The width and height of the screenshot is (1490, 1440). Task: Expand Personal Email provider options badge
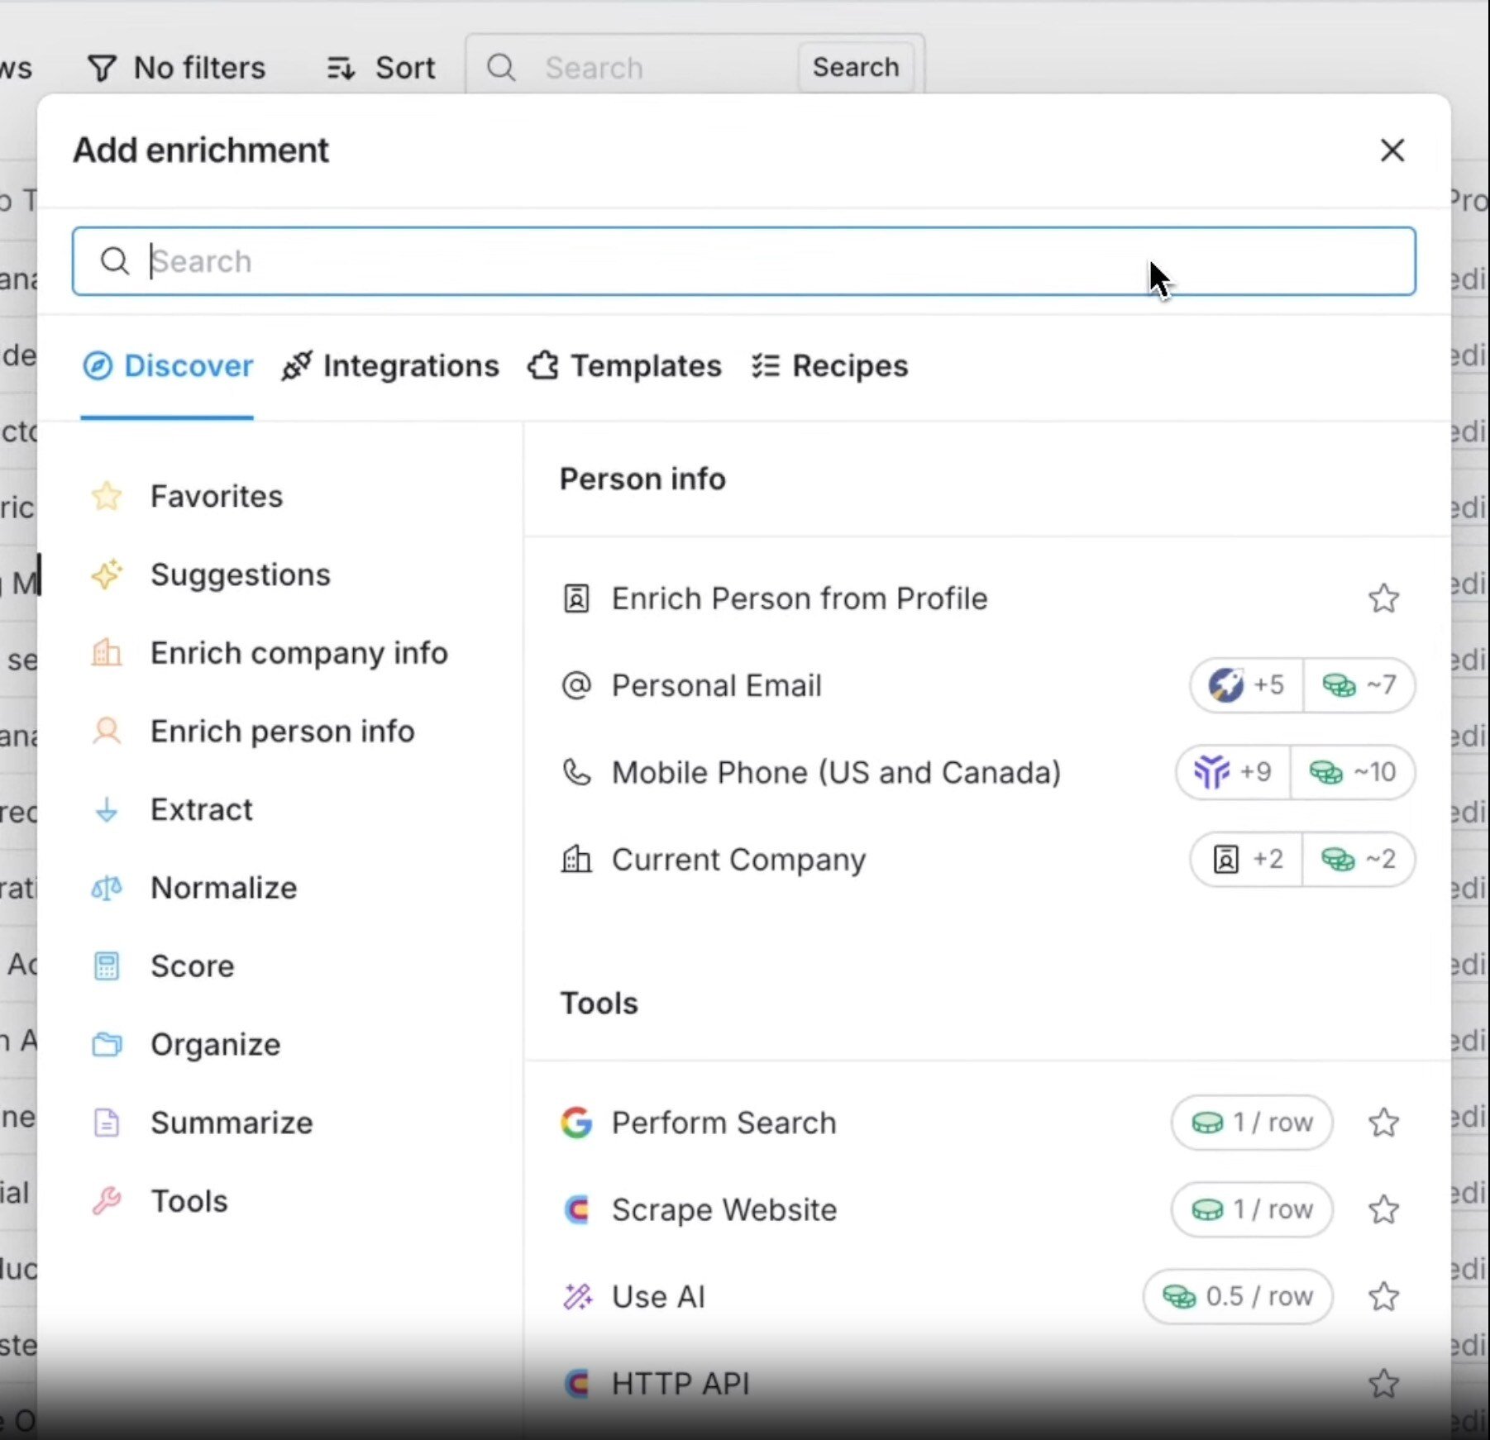coord(1246,685)
